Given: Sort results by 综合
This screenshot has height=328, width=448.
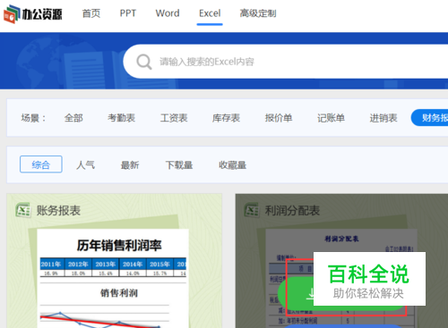Looking at the screenshot, I should [x=41, y=164].
